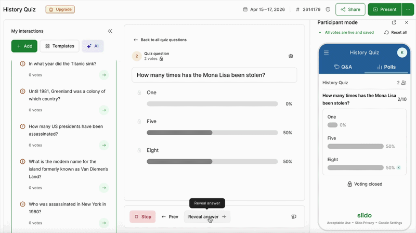Open hamburger menu in participant preview
Image resolution: width=416 pixels, height=233 pixels.
327,53
